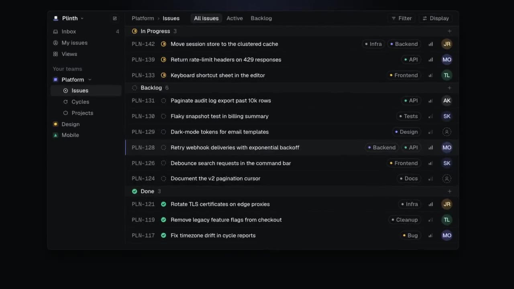Click JR avatar on PLN-142 row
The image size is (514, 289).
coord(447,44)
